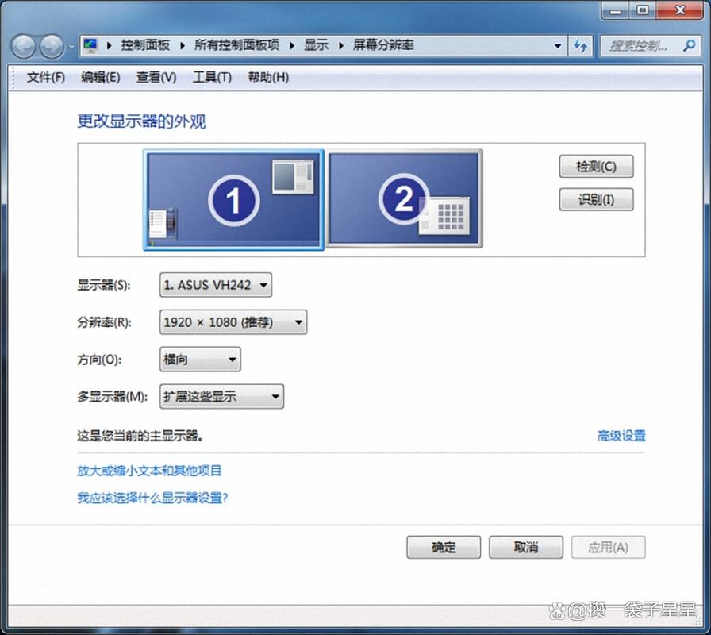Open the 显示器 ASUS VH242 dropdown
The height and width of the screenshot is (635, 711).
tap(216, 284)
